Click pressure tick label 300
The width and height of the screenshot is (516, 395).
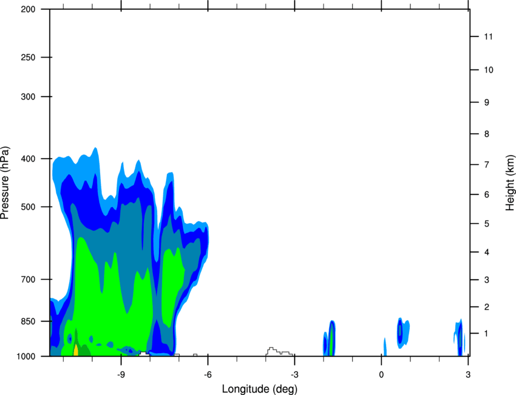[28, 97]
